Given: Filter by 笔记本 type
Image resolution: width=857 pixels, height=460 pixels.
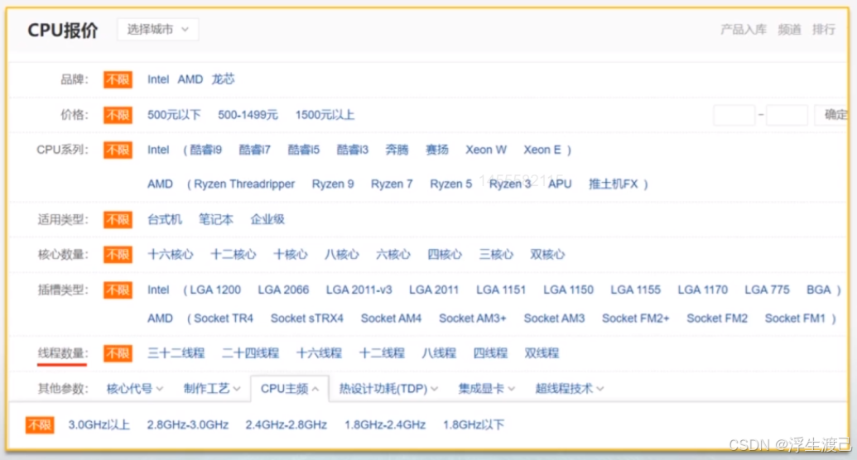Looking at the screenshot, I should click(x=216, y=219).
